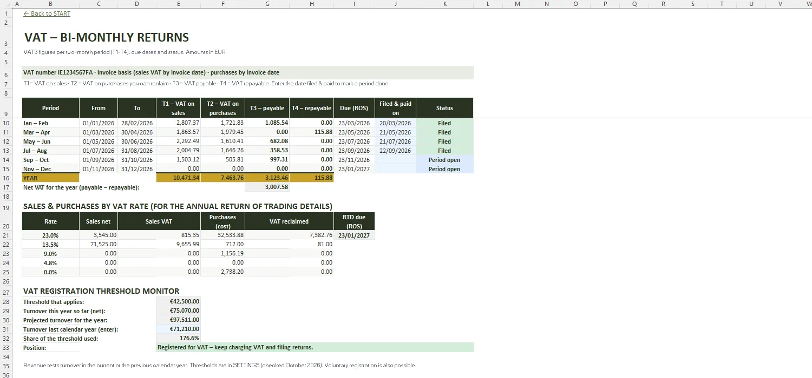The height and width of the screenshot is (378, 812).
Task: Select the YEAR payable total 3,123.46
Action: coord(267,178)
